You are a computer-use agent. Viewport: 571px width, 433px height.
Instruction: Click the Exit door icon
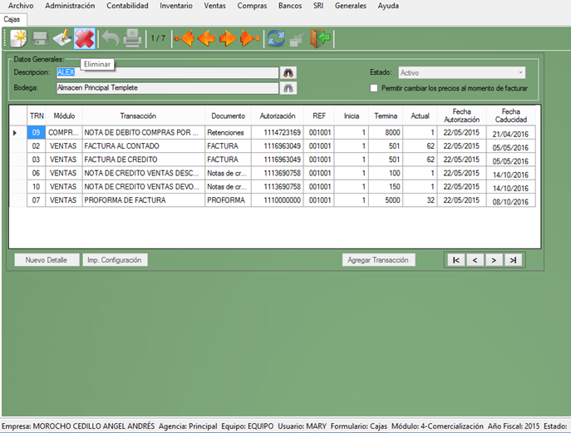(320, 38)
